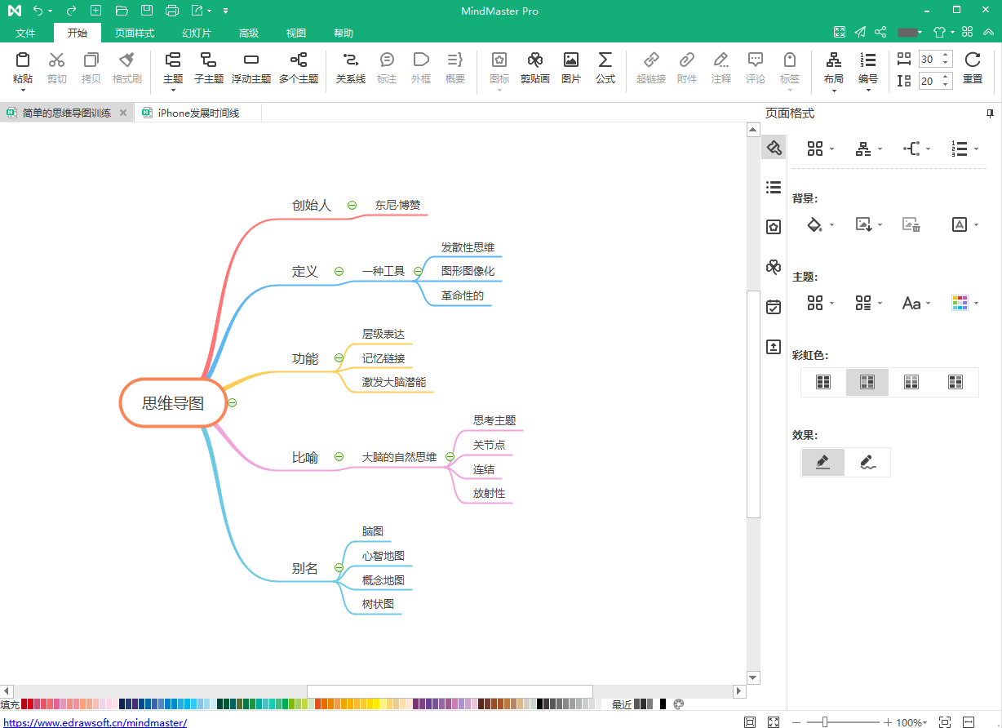
Task: Open the clipart clover panel in sidebar
Action: click(x=774, y=267)
